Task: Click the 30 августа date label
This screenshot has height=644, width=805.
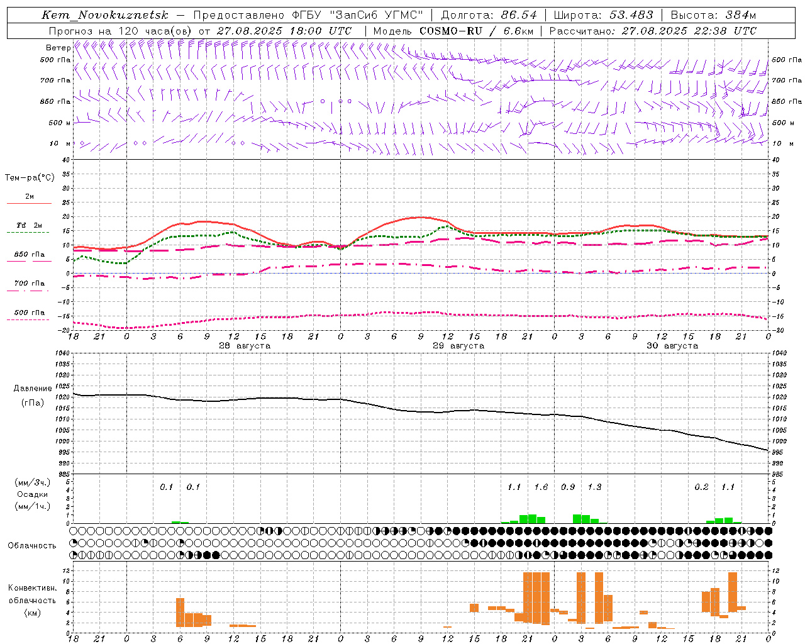Action: click(x=672, y=346)
